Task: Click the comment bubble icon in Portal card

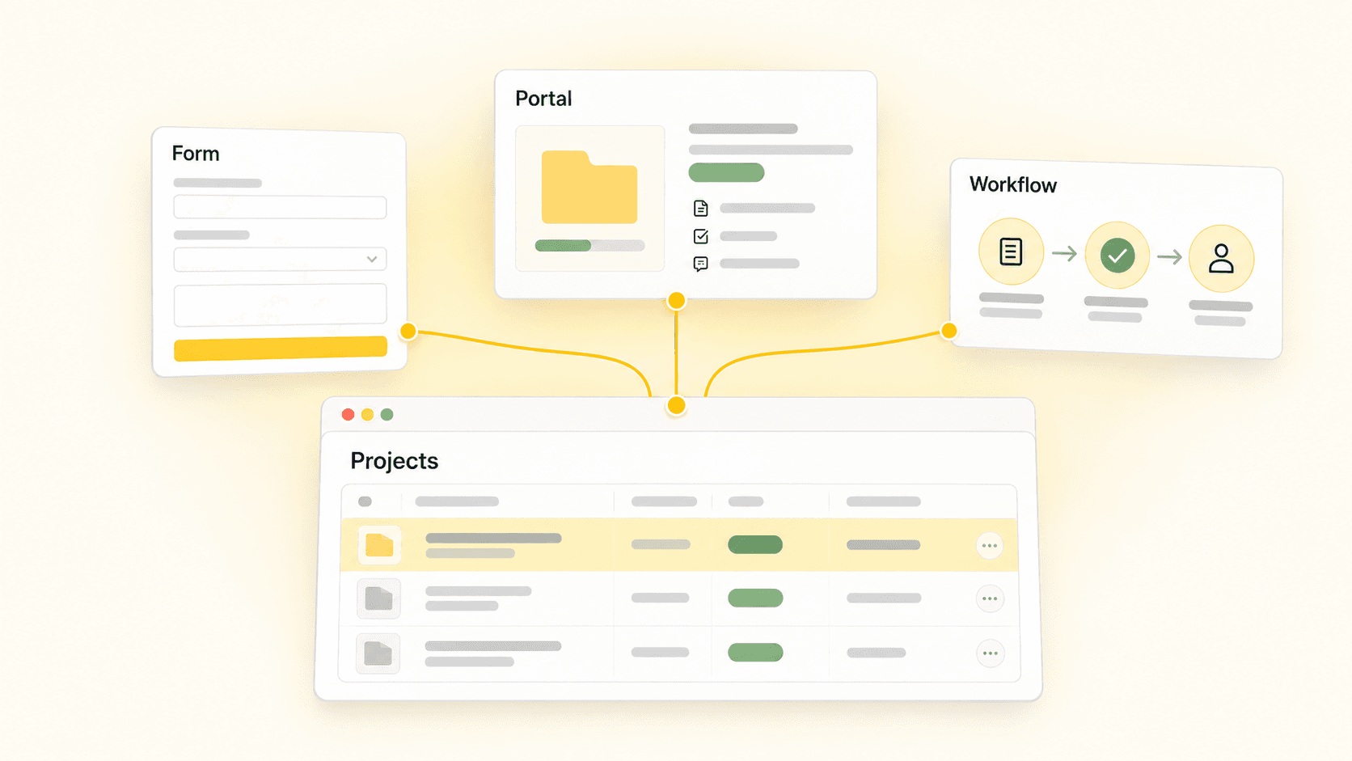Action: tap(701, 264)
